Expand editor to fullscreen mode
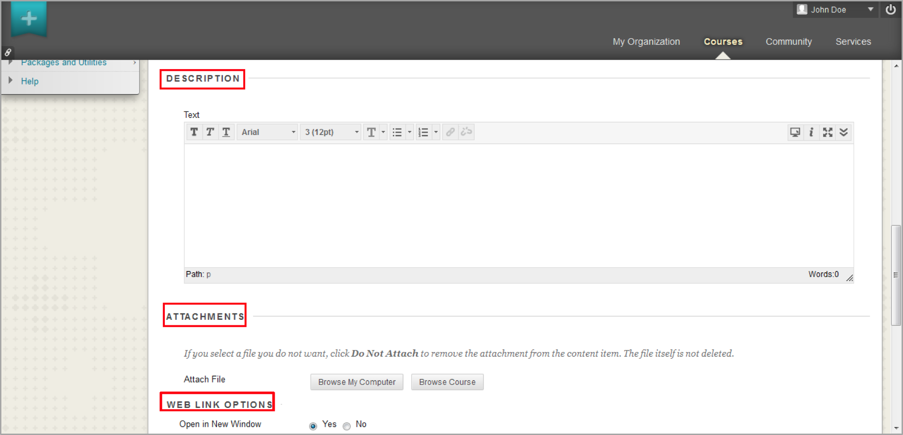This screenshot has height=435, width=903. (x=828, y=133)
